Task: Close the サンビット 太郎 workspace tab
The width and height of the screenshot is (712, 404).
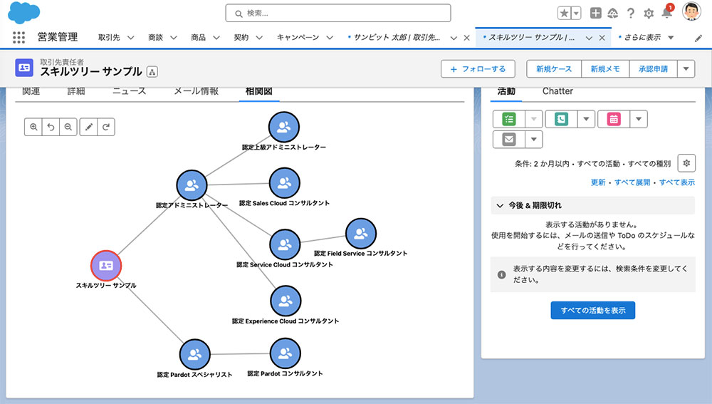Action: (x=466, y=38)
